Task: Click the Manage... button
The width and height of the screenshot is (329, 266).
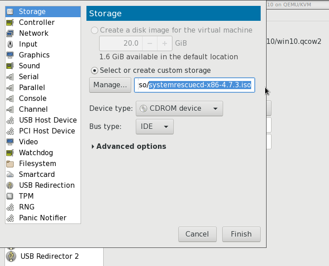Action: pyautogui.click(x=110, y=85)
